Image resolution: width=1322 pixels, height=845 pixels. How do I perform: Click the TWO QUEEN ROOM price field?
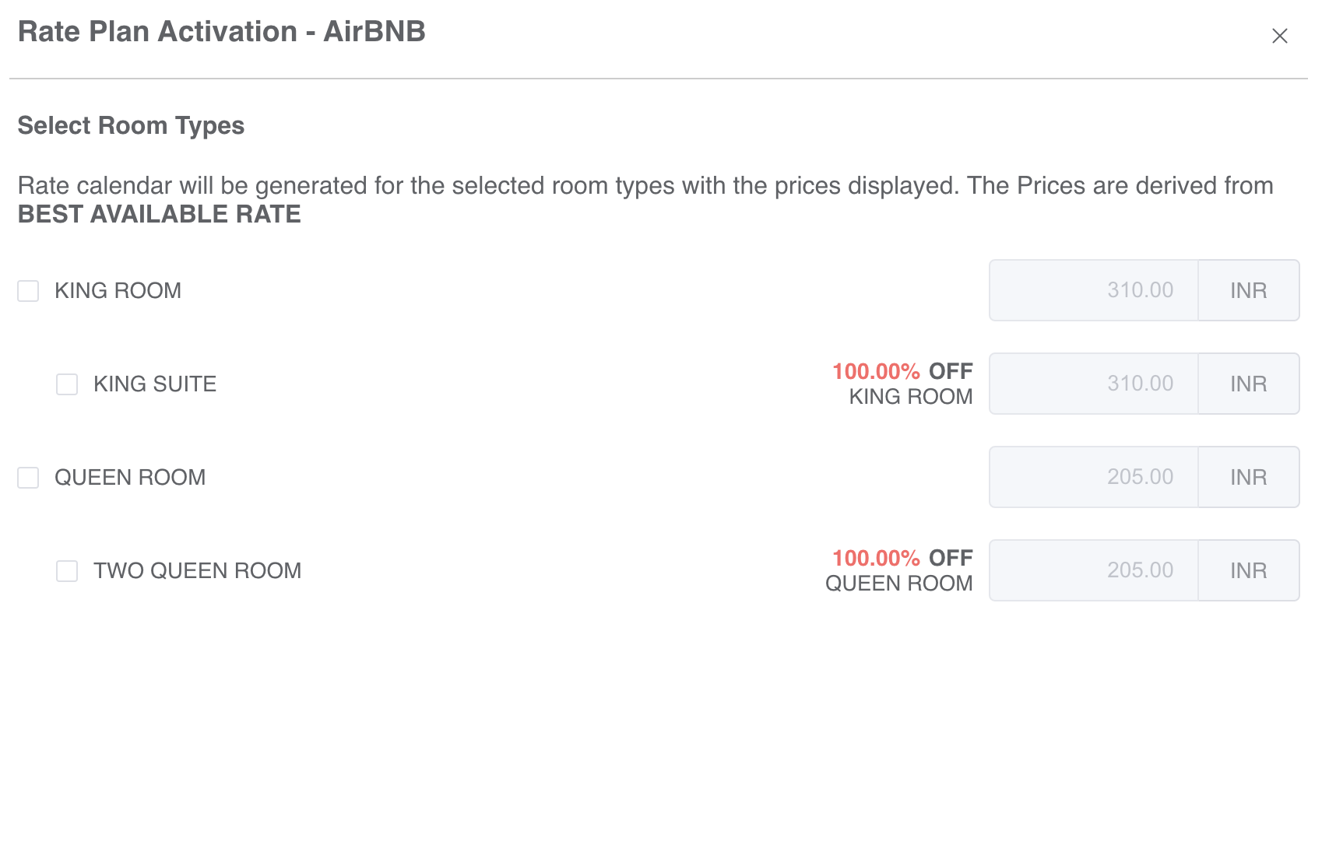1093,570
